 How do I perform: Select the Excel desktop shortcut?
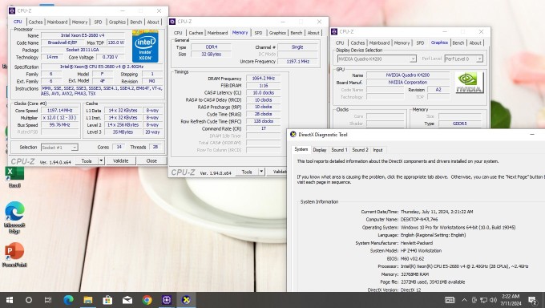(x=14, y=176)
